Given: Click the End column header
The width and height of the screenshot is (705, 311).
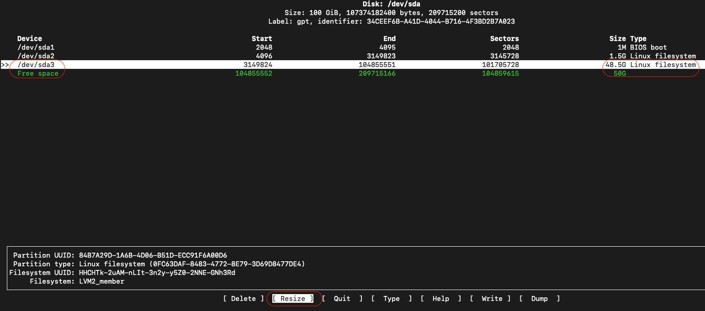Looking at the screenshot, I should 389,39.
